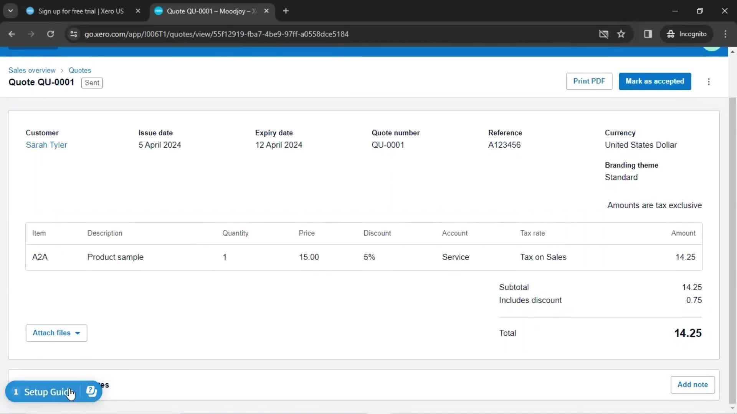Click the quantity value 1
737x414 pixels.
click(x=225, y=257)
